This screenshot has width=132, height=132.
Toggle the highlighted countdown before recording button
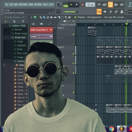click(x=110, y=4)
